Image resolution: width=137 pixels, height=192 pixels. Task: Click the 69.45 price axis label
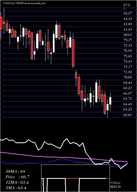(128, 83)
